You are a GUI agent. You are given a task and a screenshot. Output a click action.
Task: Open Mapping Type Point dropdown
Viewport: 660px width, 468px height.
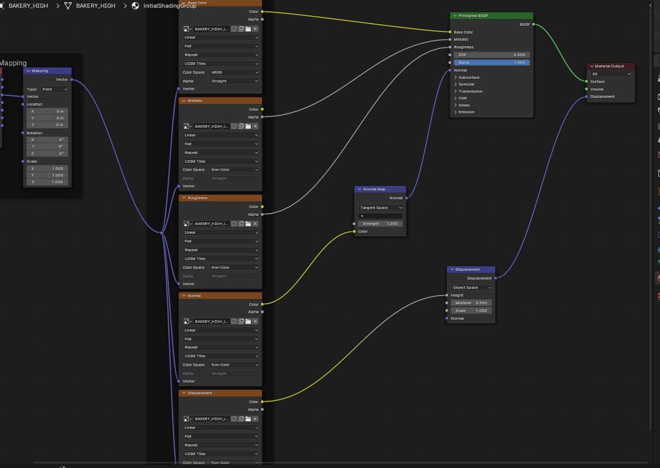55,89
